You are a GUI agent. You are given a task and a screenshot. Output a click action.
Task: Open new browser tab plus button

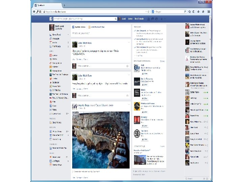point(64,5)
